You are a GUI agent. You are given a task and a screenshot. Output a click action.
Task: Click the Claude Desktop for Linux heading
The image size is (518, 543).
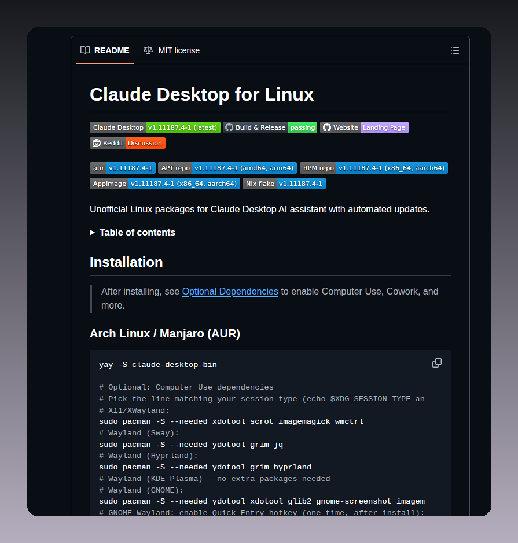[202, 94]
